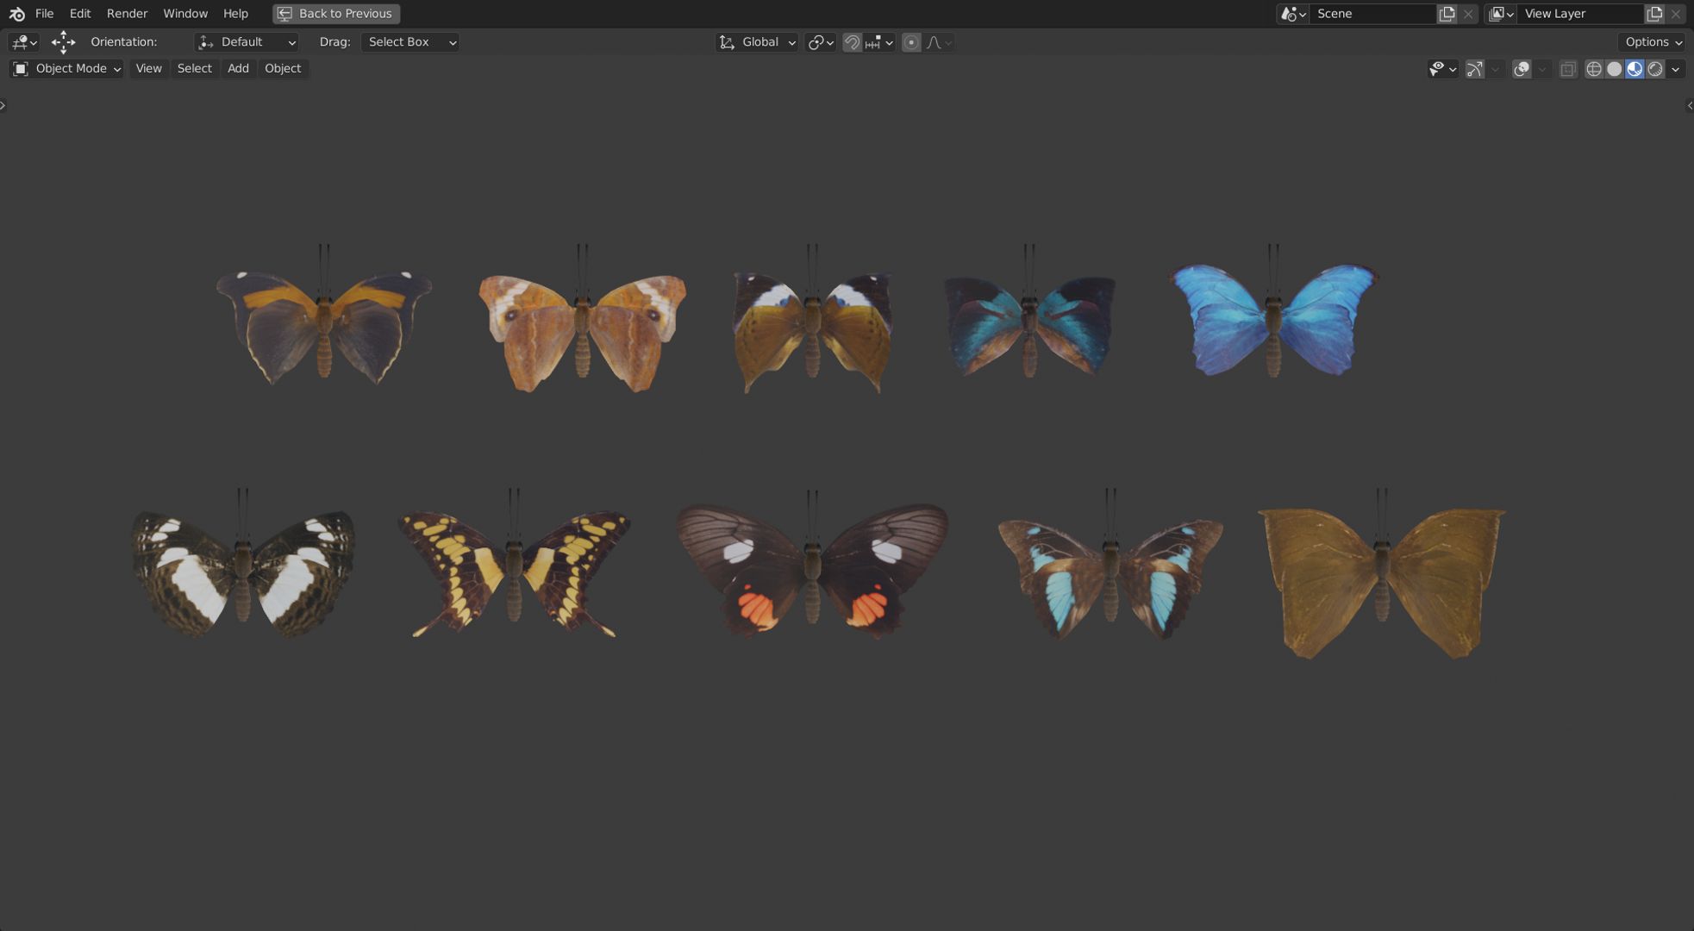Screen dimensions: 1694x931
Task: Open the Render menu
Action: click(x=127, y=14)
